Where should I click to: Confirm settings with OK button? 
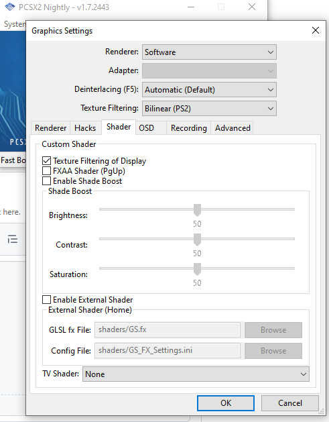point(226,403)
